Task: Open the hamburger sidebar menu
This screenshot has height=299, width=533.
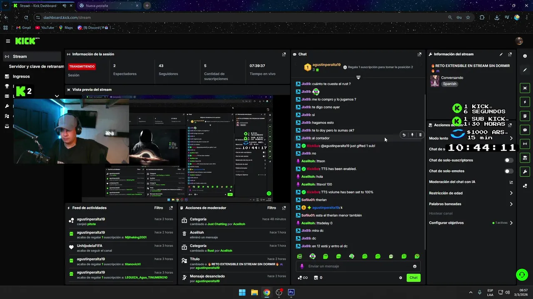Action: [8, 41]
